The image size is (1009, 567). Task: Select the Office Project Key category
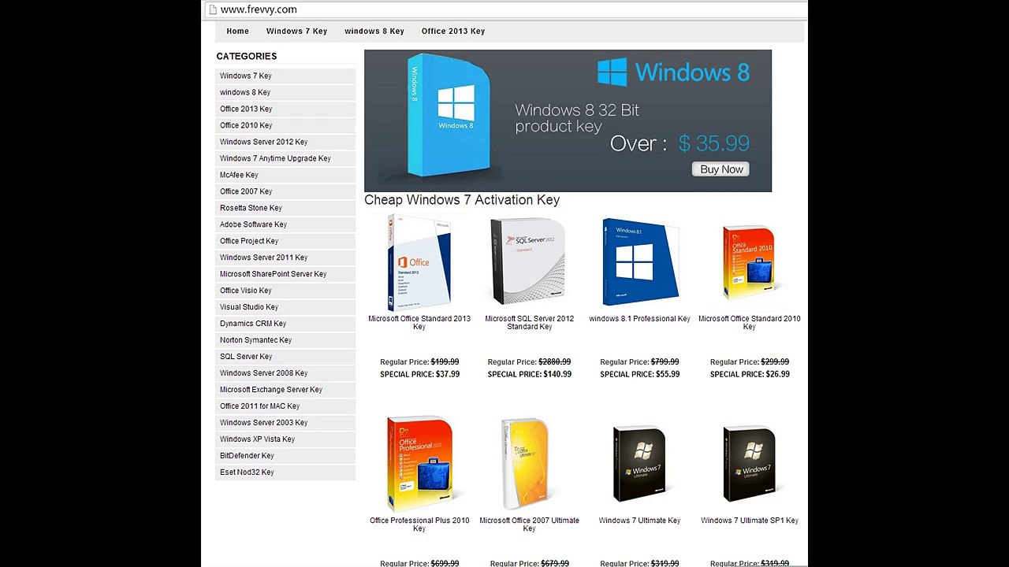[x=285, y=241]
